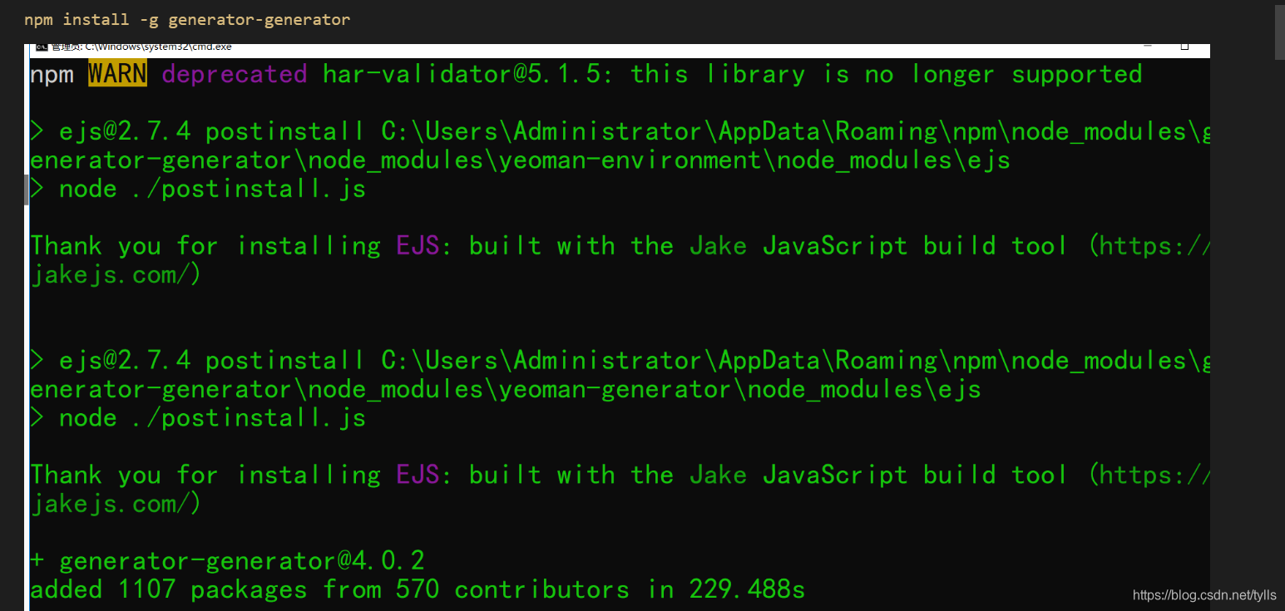Click 'this library is no longer supported'
Screen dimensions: 1285x611
point(887,75)
